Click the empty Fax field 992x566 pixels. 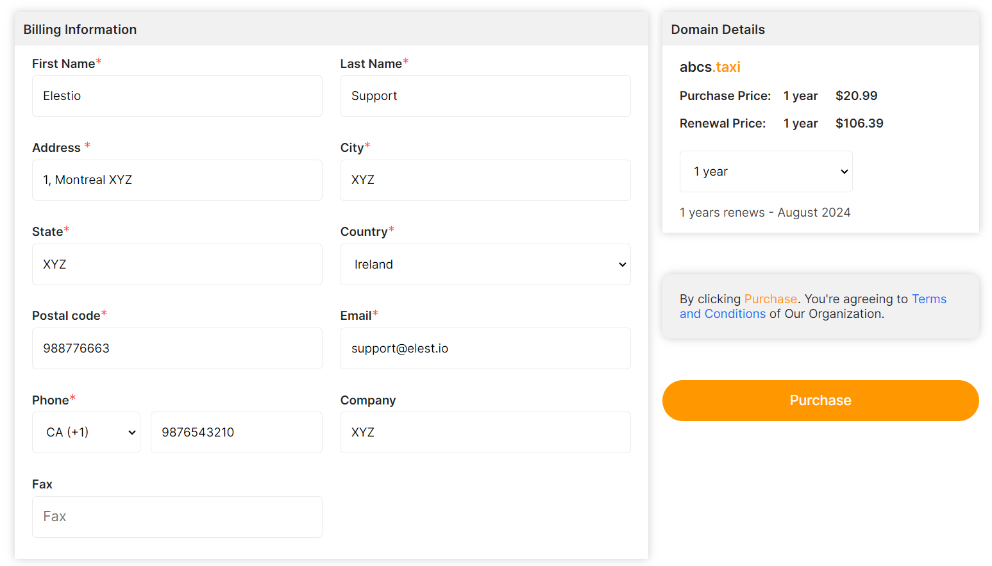[177, 517]
